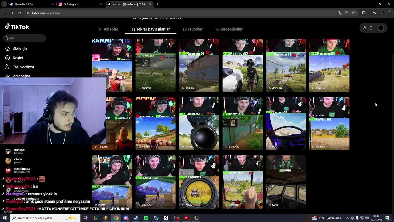Switch to the Videolar tab

pos(109,29)
